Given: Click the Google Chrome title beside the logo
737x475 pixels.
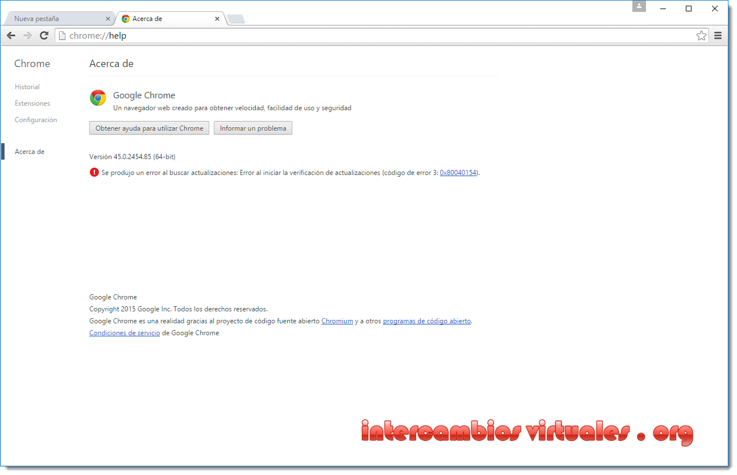Looking at the screenshot, I should [144, 95].
